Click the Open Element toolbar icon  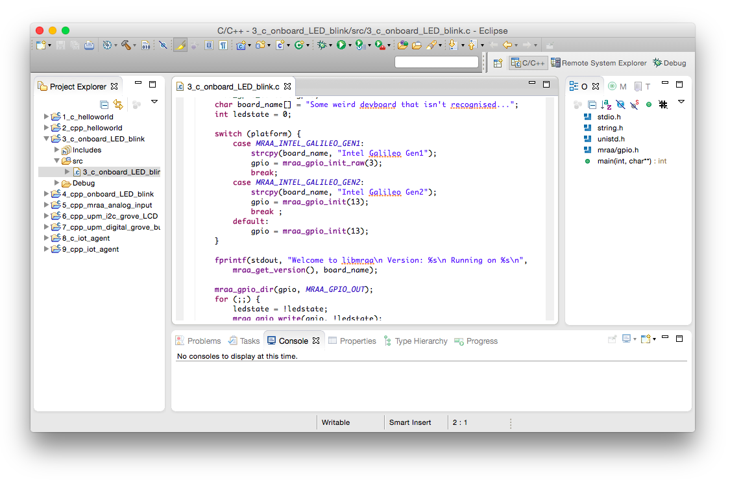coord(403,45)
